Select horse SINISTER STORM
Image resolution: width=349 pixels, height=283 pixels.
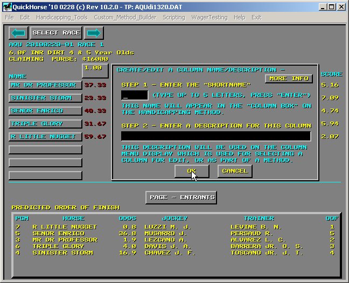click(46, 98)
